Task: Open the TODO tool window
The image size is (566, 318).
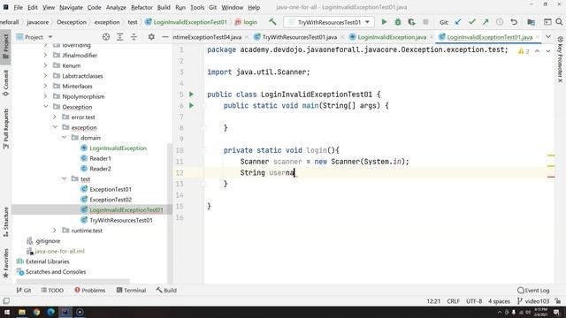Action: pyautogui.click(x=52, y=291)
